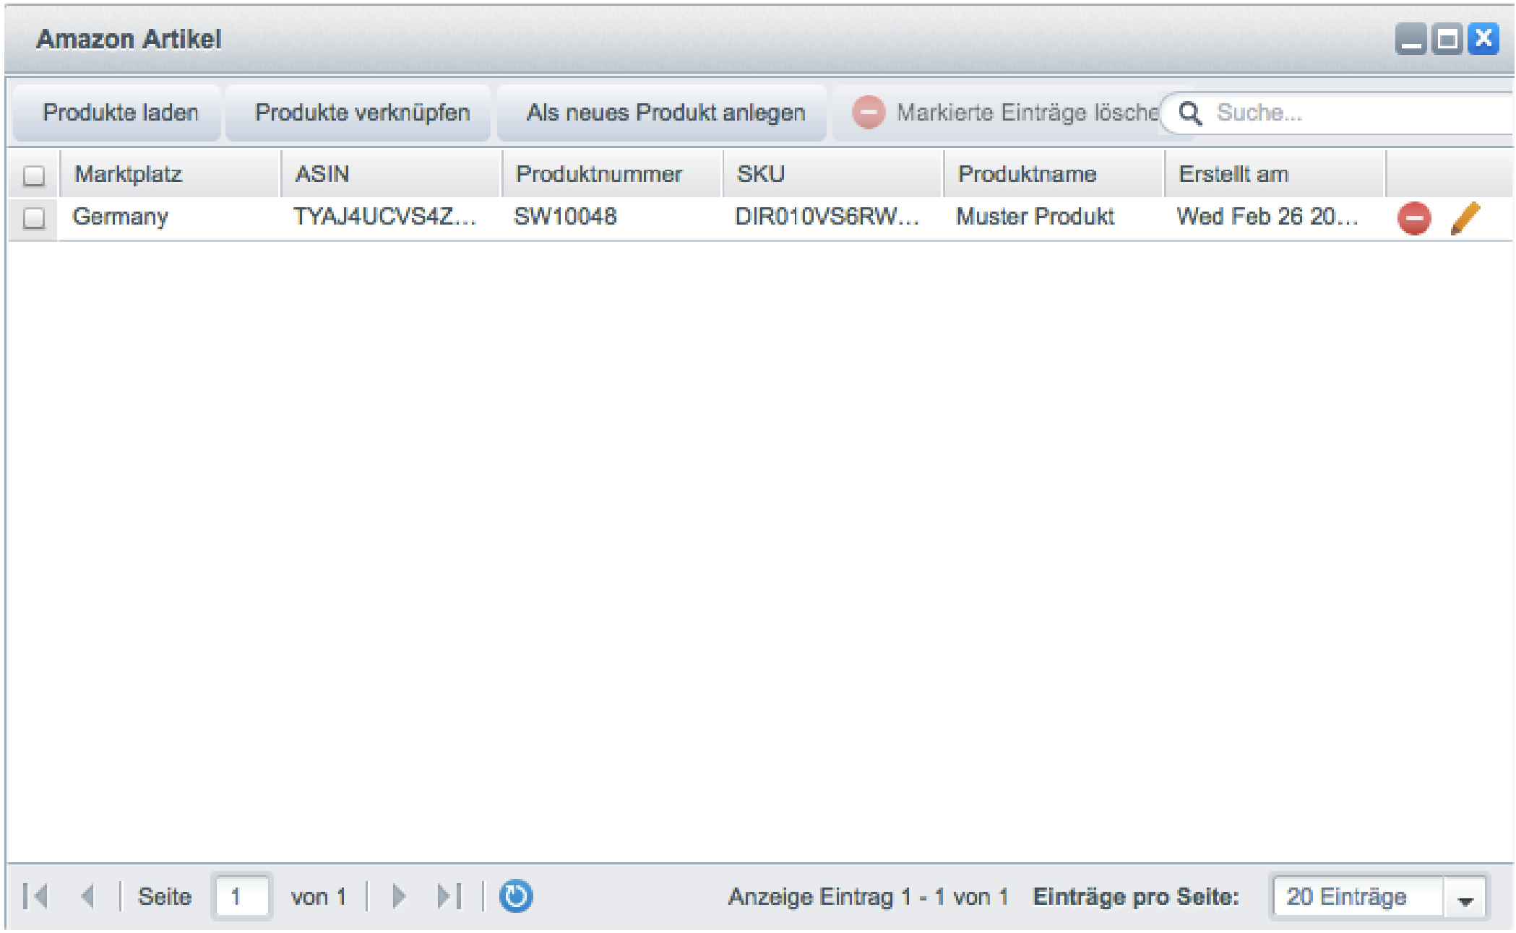Screen dimensions: 1516x933
Task: Click Markierte Einträge löschen button
Action: pyautogui.click(x=1004, y=113)
